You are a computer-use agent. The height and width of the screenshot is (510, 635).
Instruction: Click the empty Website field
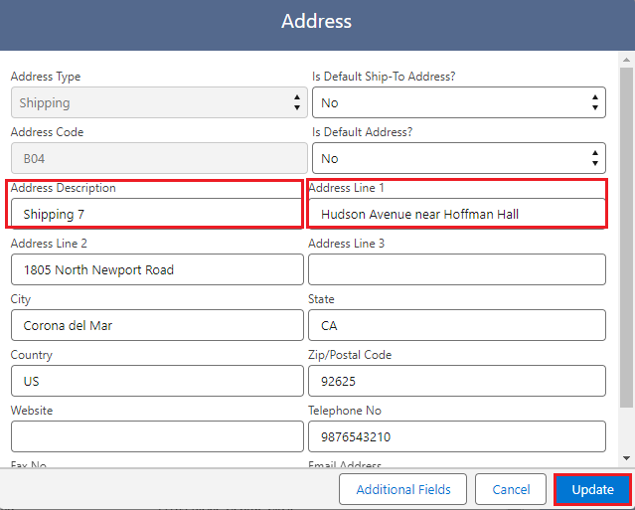157,436
